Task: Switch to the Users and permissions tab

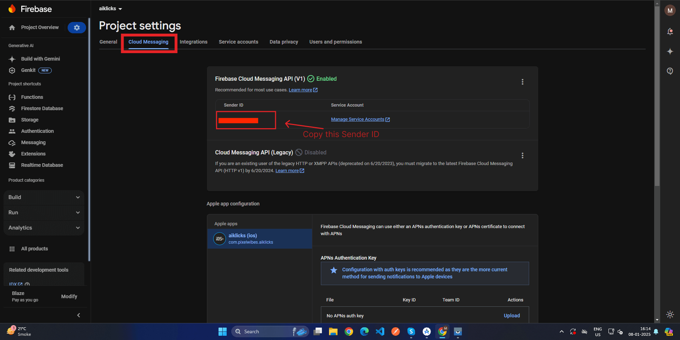Action: 335,42
